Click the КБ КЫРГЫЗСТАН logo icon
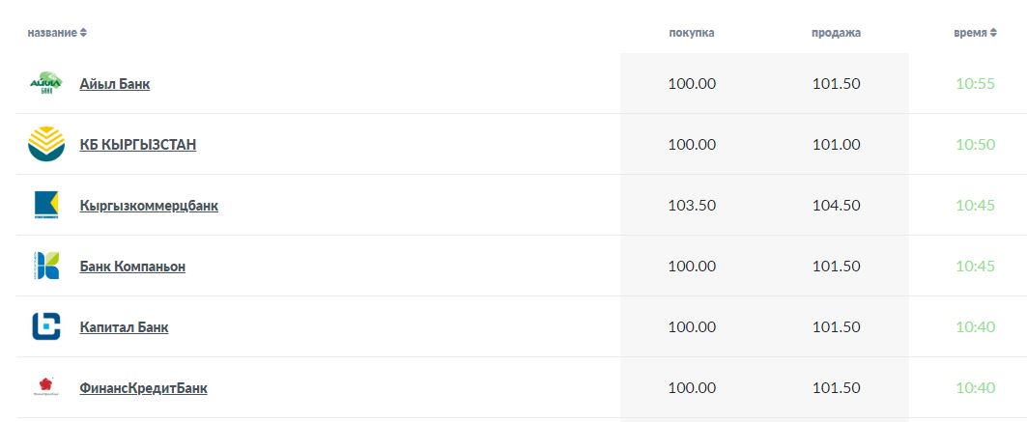This screenshot has width=1027, height=422. point(45,144)
